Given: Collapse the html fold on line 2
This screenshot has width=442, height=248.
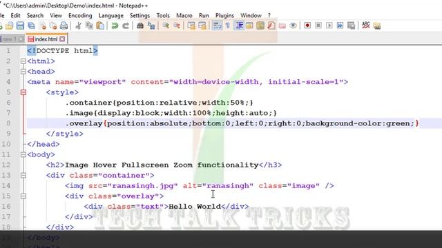Looking at the screenshot, I should 23,61.
